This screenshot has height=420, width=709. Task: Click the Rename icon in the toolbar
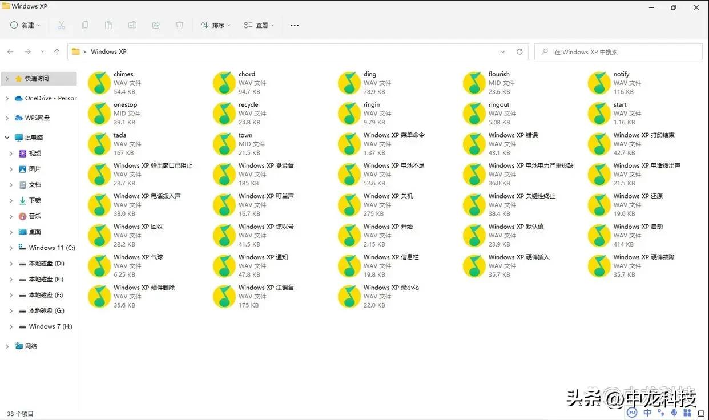coord(132,25)
